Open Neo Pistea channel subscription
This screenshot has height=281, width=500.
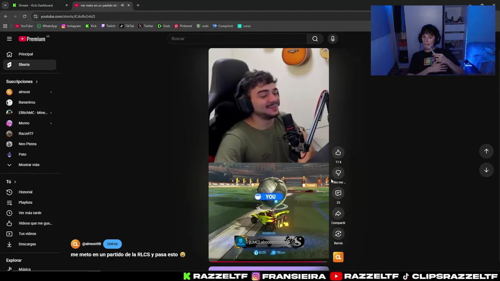point(30,144)
